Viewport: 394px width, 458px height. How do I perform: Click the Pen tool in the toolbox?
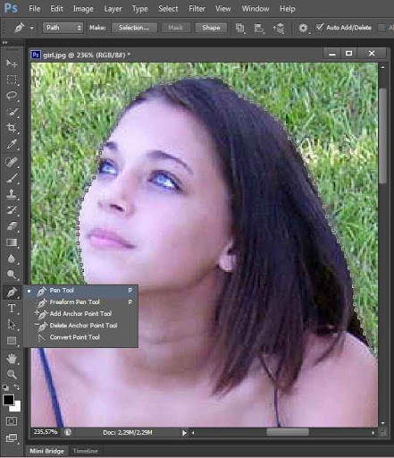[x=12, y=292]
